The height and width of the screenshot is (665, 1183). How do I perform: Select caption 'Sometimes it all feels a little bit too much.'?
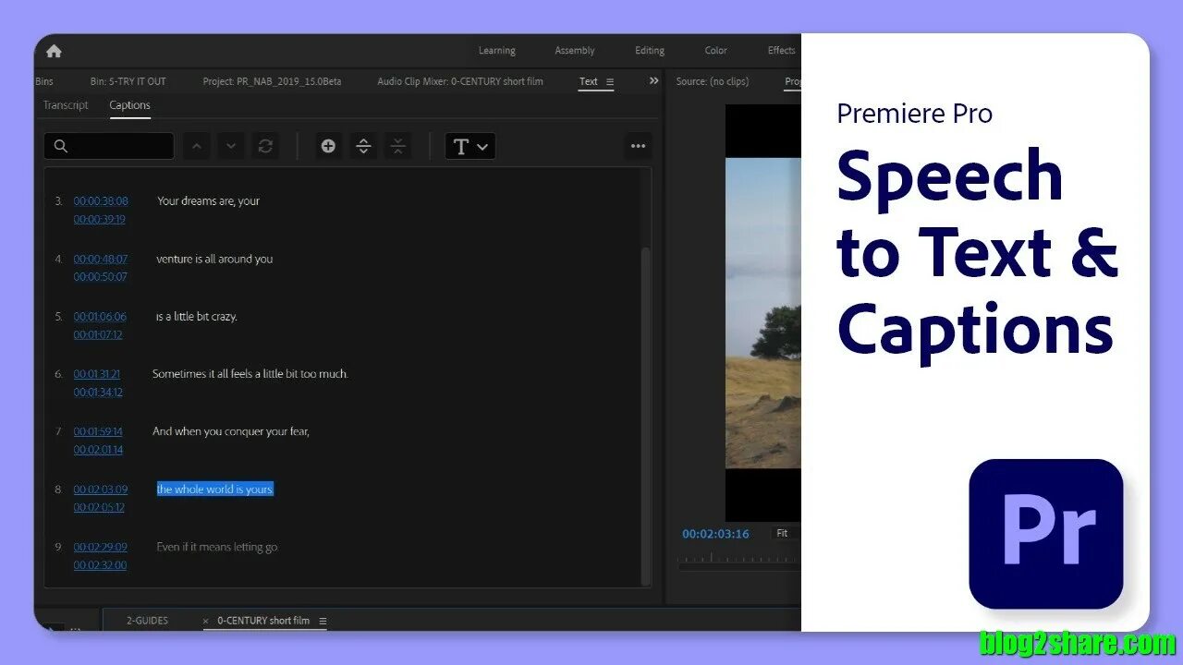(x=250, y=374)
